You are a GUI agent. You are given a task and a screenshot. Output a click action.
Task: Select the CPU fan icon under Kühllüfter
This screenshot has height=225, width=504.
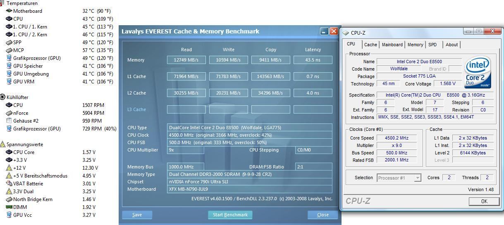pyautogui.click(x=9, y=105)
